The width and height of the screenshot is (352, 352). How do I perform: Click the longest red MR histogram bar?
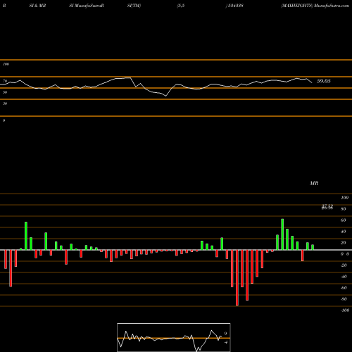(237, 277)
